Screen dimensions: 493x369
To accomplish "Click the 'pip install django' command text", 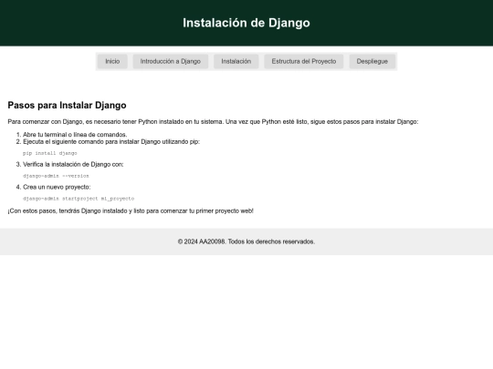I will pos(50,153).
